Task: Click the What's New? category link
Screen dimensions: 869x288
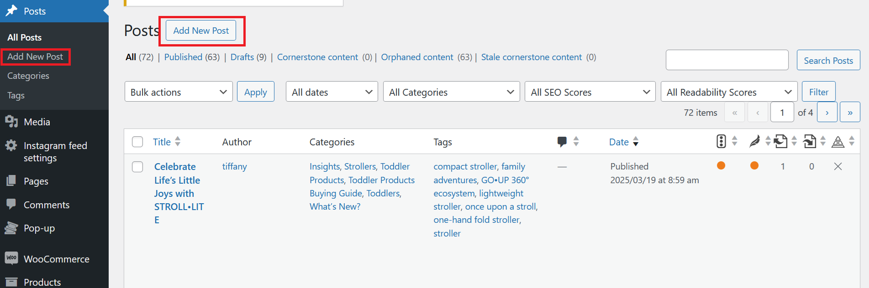Action: click(x=335, y=206)
